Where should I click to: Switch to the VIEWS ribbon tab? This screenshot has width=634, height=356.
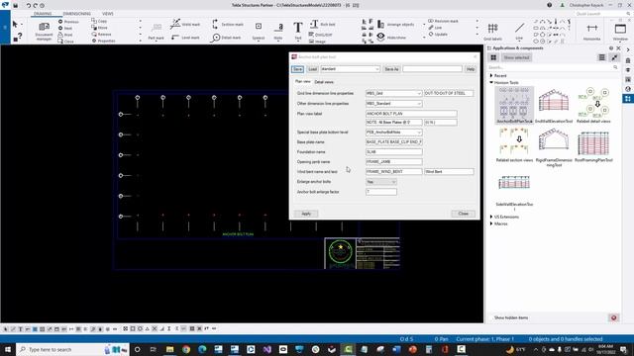[x=108, y=13]
